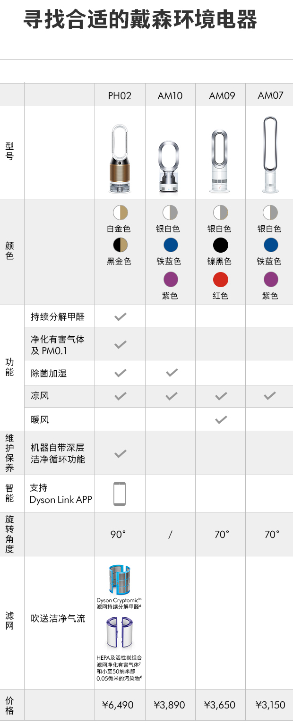Screen dimensions: 293x724
Task: Pick the 紫色 swatch for AM07
Action: [271, 279]
